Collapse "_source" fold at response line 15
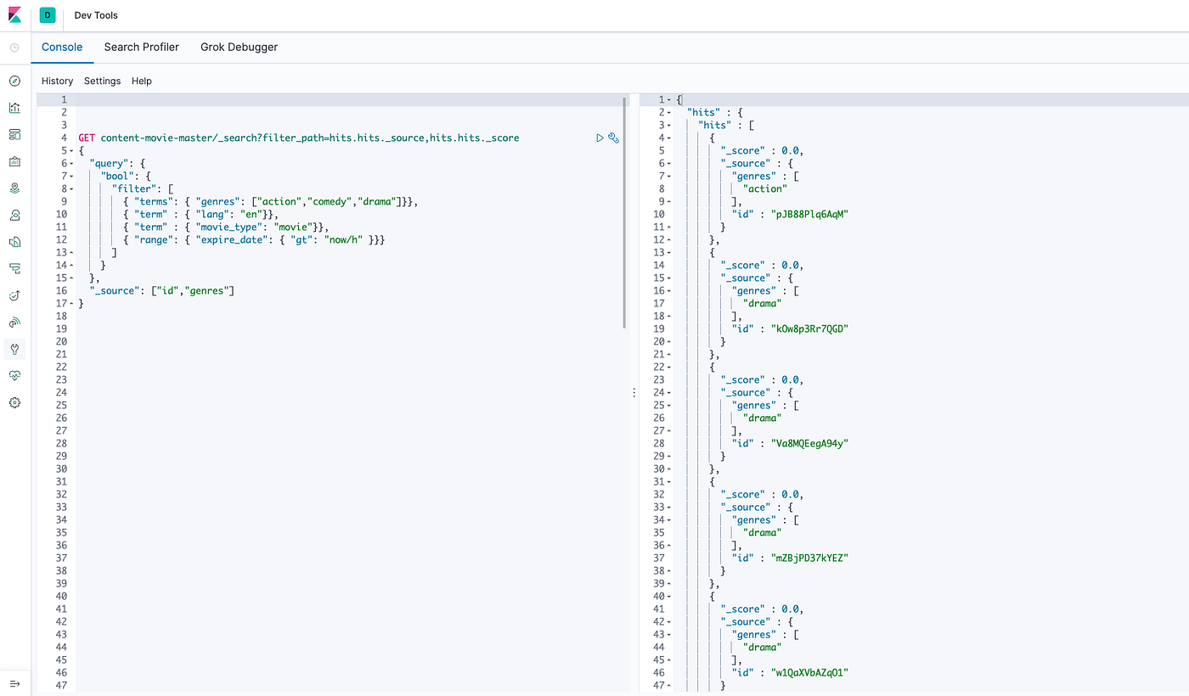The width and height of the screenshot is (1189, 696). click(x=671, y=278)
